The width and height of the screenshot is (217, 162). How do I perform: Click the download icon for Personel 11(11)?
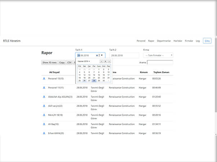pos(44,88)
